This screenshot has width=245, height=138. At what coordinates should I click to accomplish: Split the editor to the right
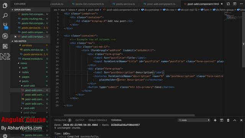point(235,4)
